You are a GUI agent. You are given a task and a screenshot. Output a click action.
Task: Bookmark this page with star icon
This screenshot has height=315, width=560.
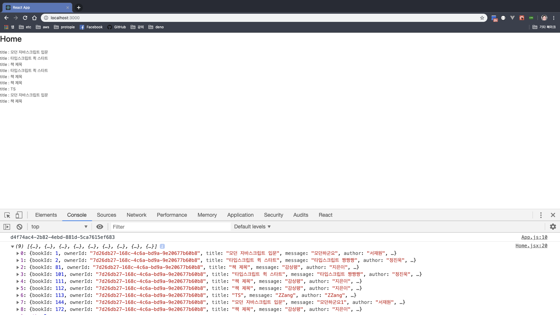482,18
